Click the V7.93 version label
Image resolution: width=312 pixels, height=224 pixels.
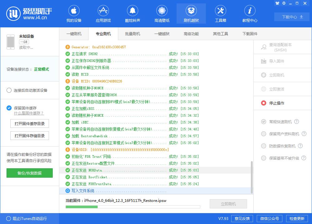223,218
